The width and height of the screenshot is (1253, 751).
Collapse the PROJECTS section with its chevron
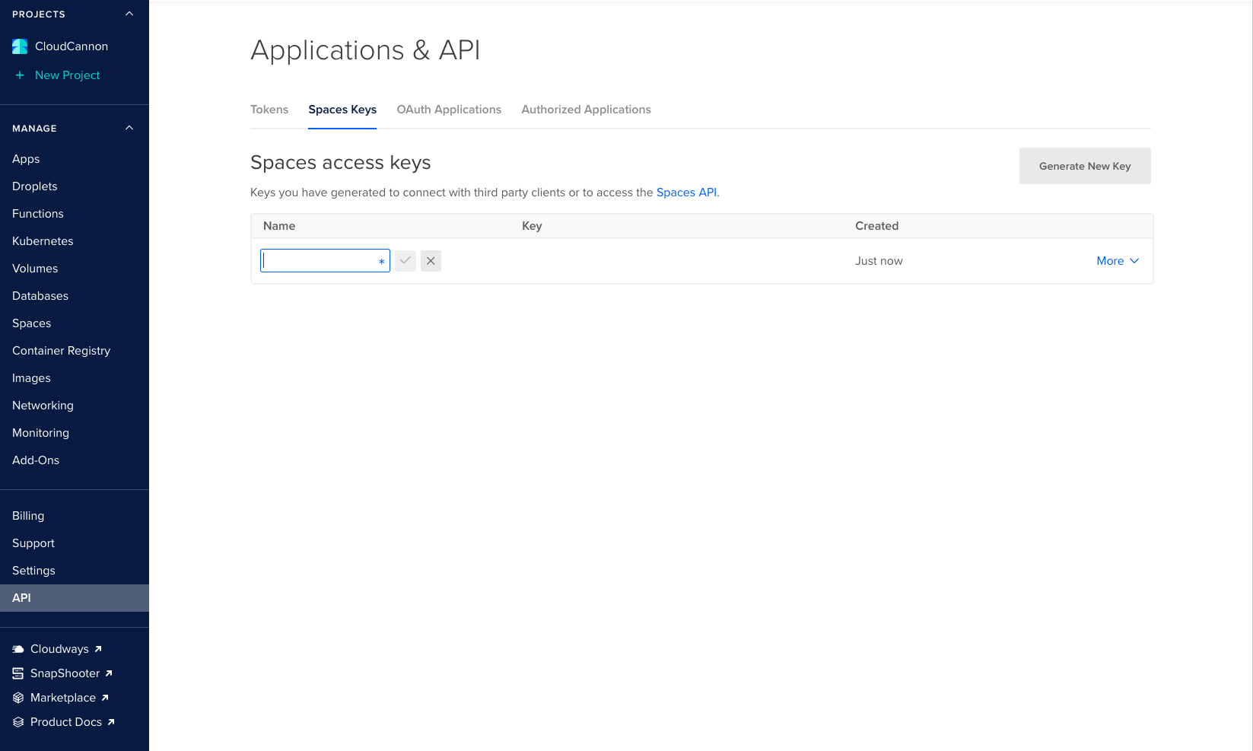(129, 13)
